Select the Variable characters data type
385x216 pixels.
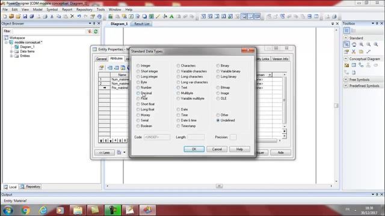[x=192, y=71]
